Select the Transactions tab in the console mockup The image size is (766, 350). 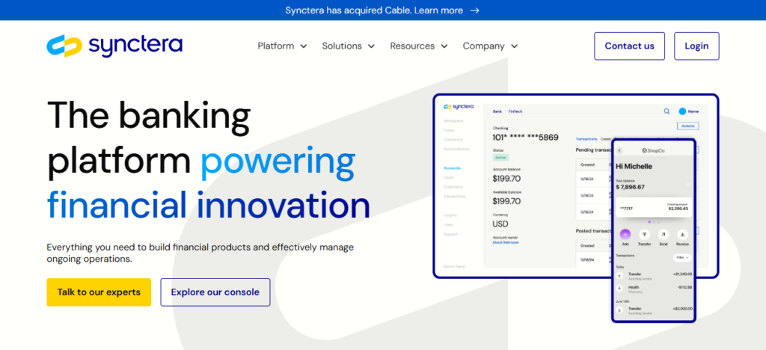click(x=586, y=139)
